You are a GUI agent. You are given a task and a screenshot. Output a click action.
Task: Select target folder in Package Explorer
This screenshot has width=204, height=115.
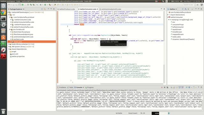[14, 52]
